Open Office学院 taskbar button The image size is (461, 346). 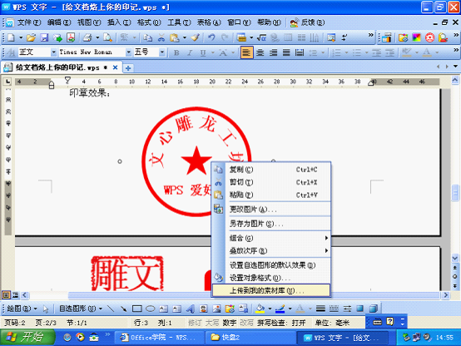159,337
